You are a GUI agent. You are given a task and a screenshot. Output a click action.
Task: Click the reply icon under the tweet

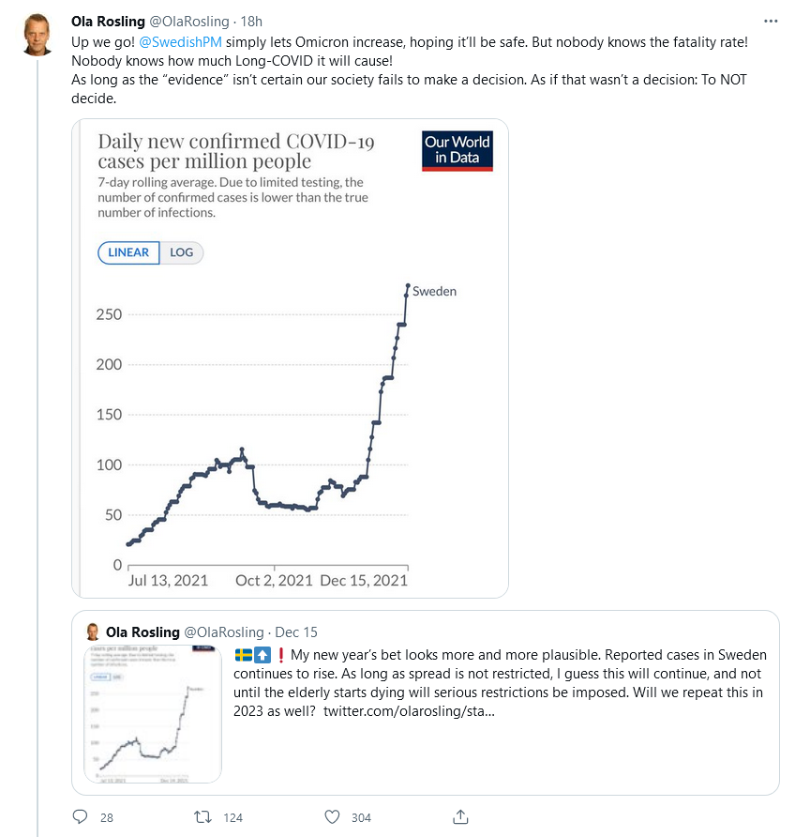(80, 816)
